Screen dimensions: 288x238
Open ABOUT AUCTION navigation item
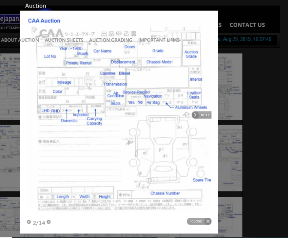(20, 40)
